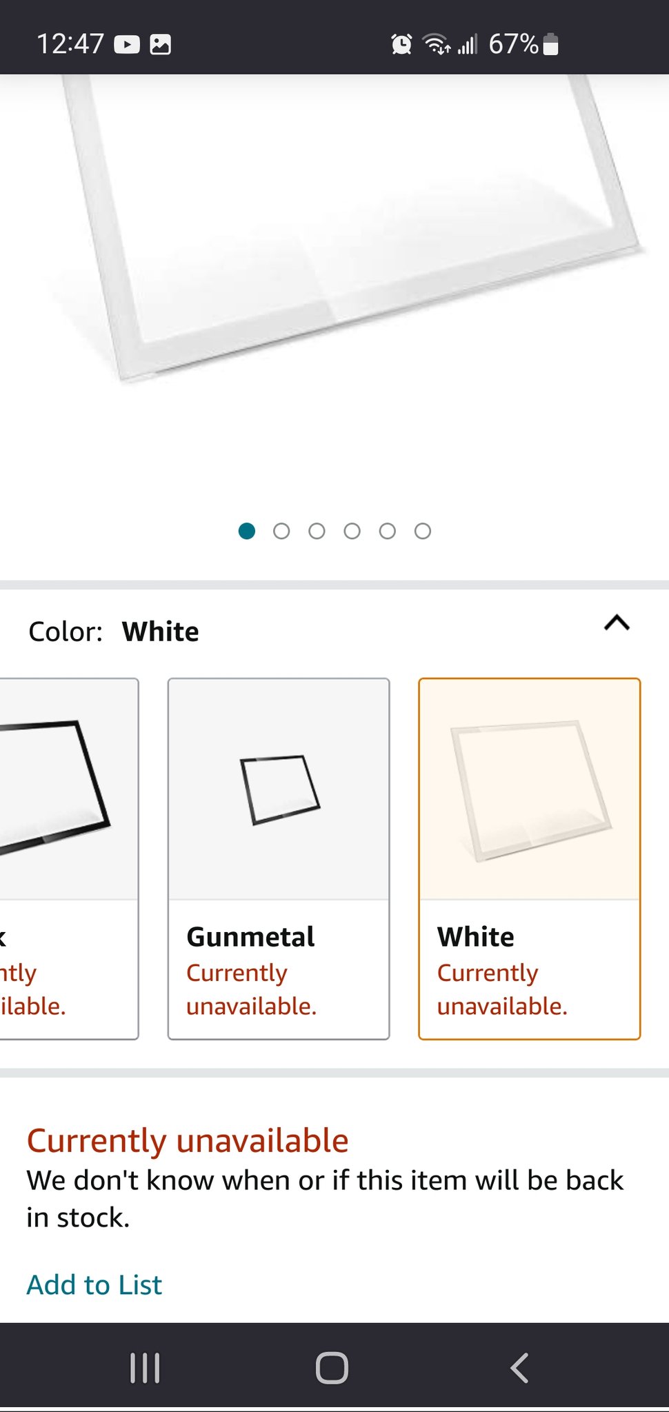Select the fifth image pagination dot
669x1412 pixels.
[388, 531]
